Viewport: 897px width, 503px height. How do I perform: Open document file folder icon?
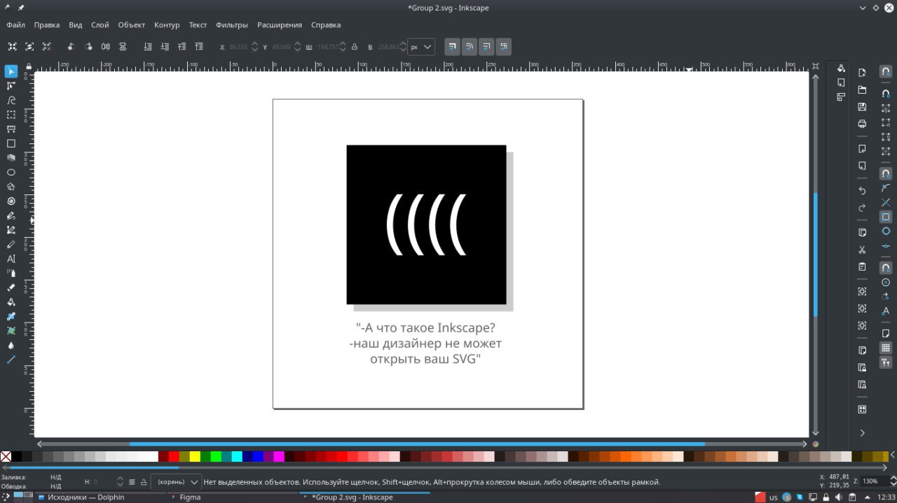click(x=862, y=90)
